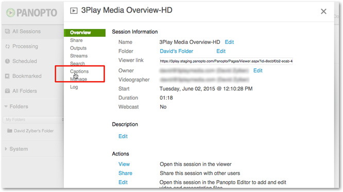343x192 pixels.
Task: Close the session settings dialog
Action: coord(323,11)
